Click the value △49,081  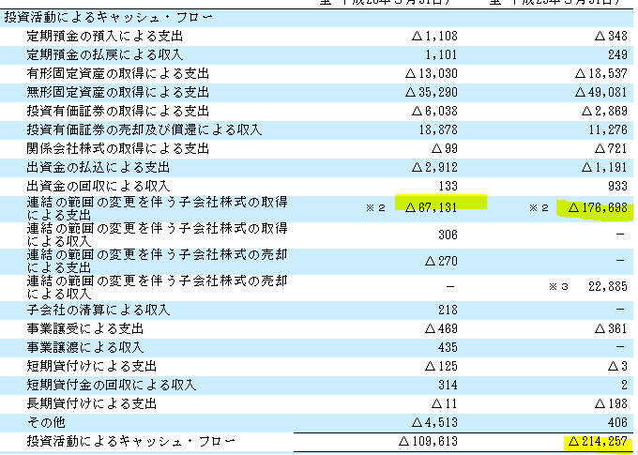coord(601,92)
